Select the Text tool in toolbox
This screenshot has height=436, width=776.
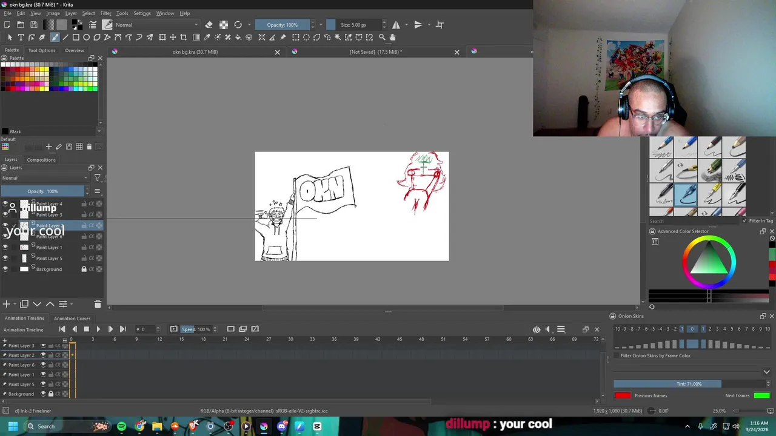[21, 38]
